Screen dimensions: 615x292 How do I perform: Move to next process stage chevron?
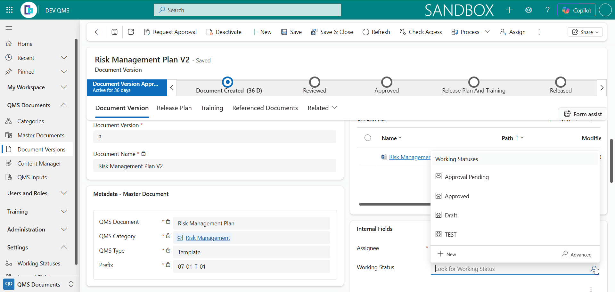pyautogui.click(x=602, y=88)
